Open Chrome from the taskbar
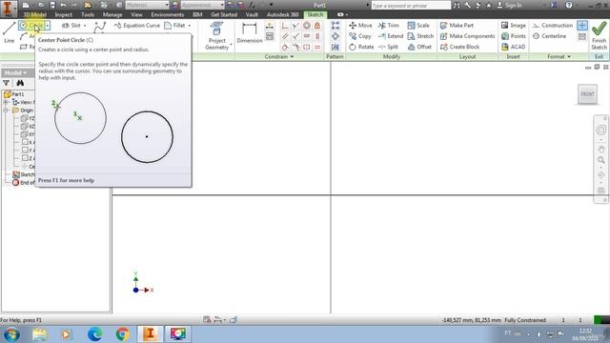This screenshot has width=610, height=343. pyautogui.click(x=122, y=334)
